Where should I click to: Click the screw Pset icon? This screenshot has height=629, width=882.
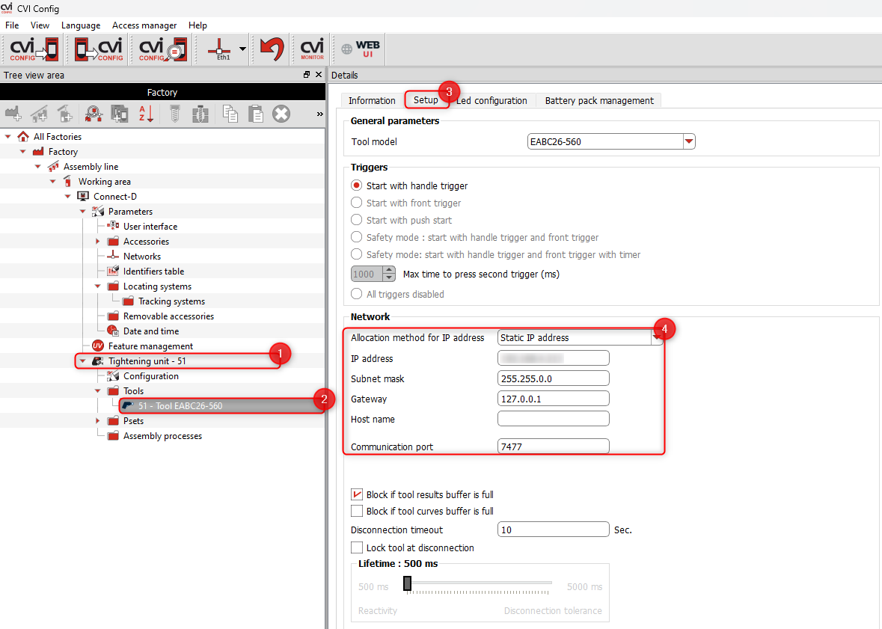(x=174, y=114)
